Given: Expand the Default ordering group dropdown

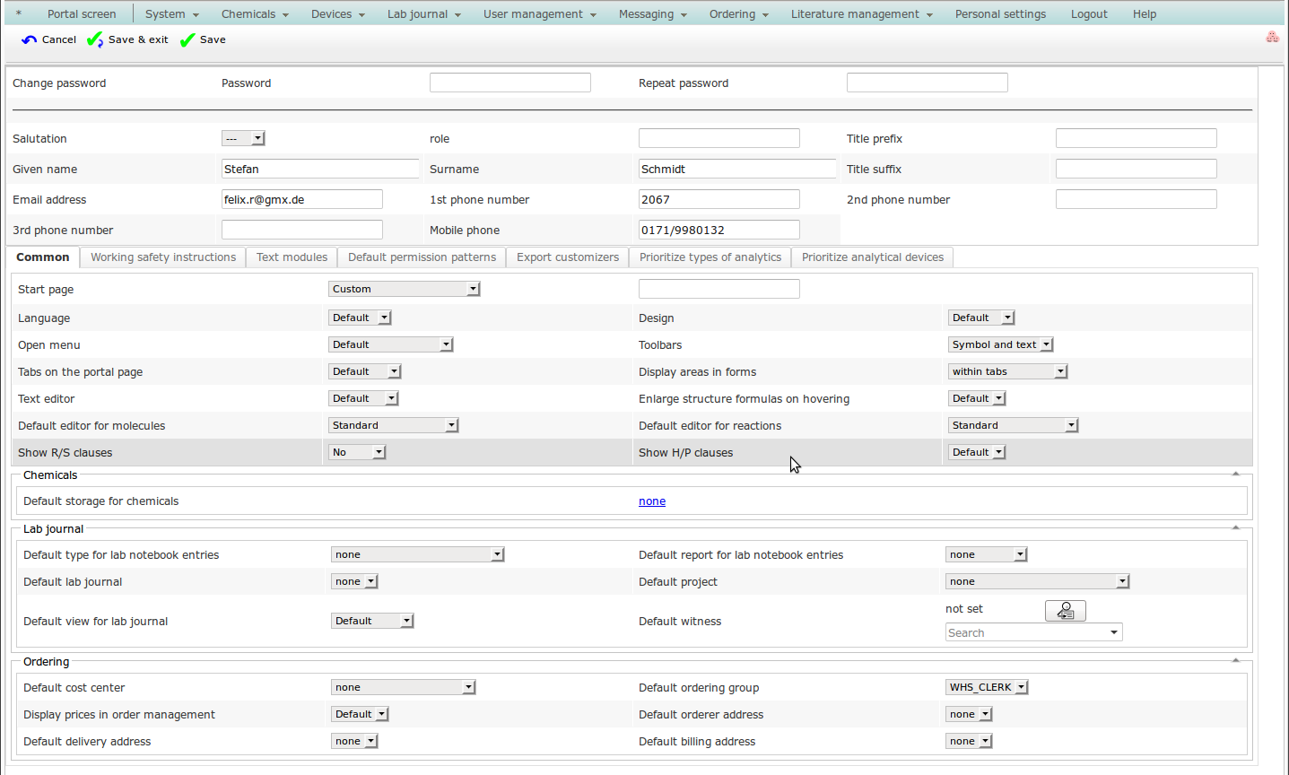Looking at the screenshot, I should pyautogui.click(x=987, y=687).
